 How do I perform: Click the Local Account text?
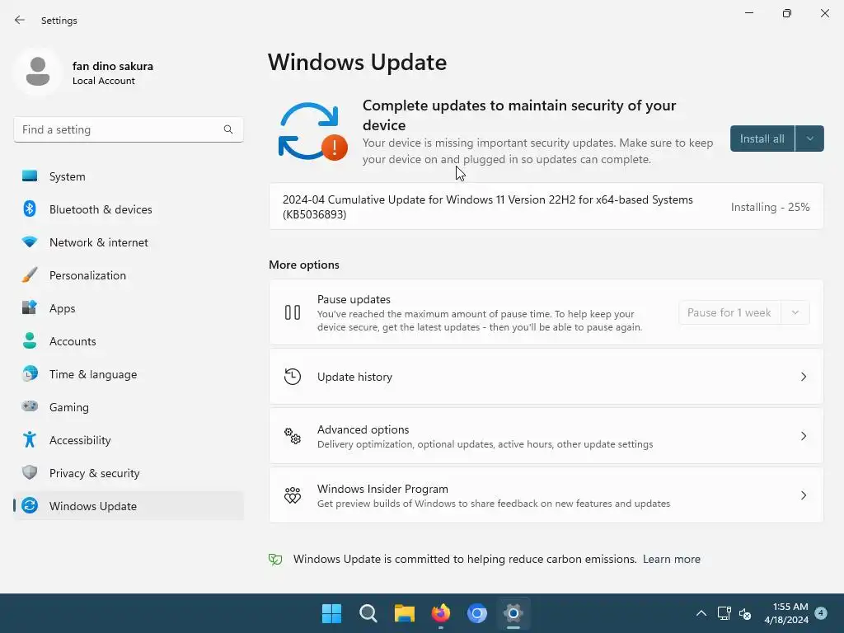(103, 81)
